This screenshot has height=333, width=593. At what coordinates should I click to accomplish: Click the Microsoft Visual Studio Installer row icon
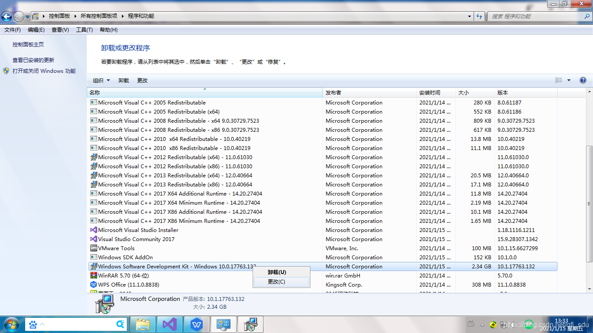(x=93, y=230)
